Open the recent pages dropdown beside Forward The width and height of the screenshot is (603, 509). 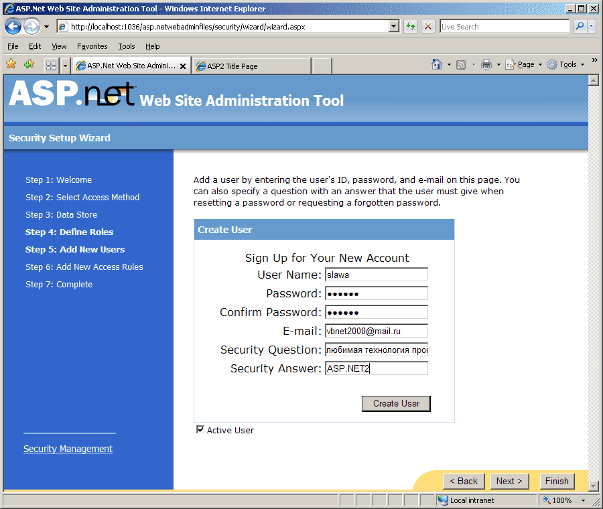point(46,27)
